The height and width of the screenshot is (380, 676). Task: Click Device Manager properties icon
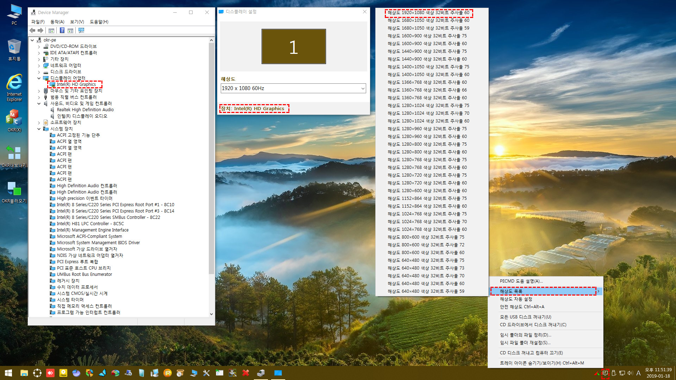(x=62, y=30)
